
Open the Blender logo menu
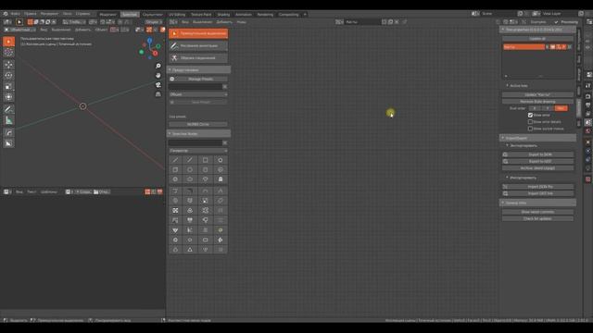point(6,14)
